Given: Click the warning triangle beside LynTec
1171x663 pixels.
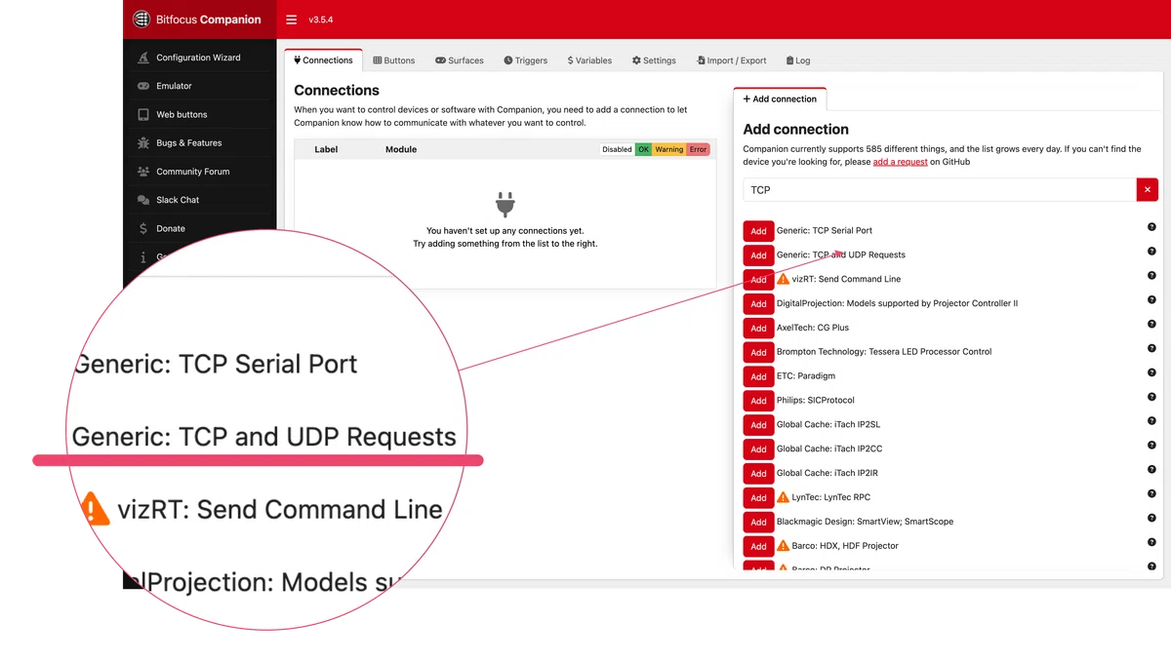Looking at the screenshot, I should point(783,497).
